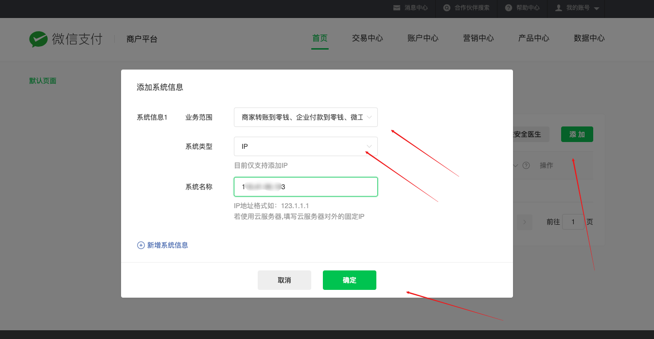The image size is (654, 339).
Task: Click the question mark icon next to 操作 column
Action: pos(526,165)
